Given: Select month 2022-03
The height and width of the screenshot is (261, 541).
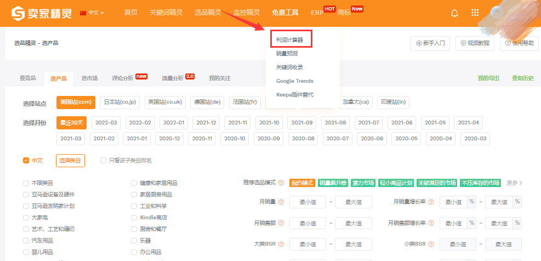Looking at the screenshot, I should (106, 123).
